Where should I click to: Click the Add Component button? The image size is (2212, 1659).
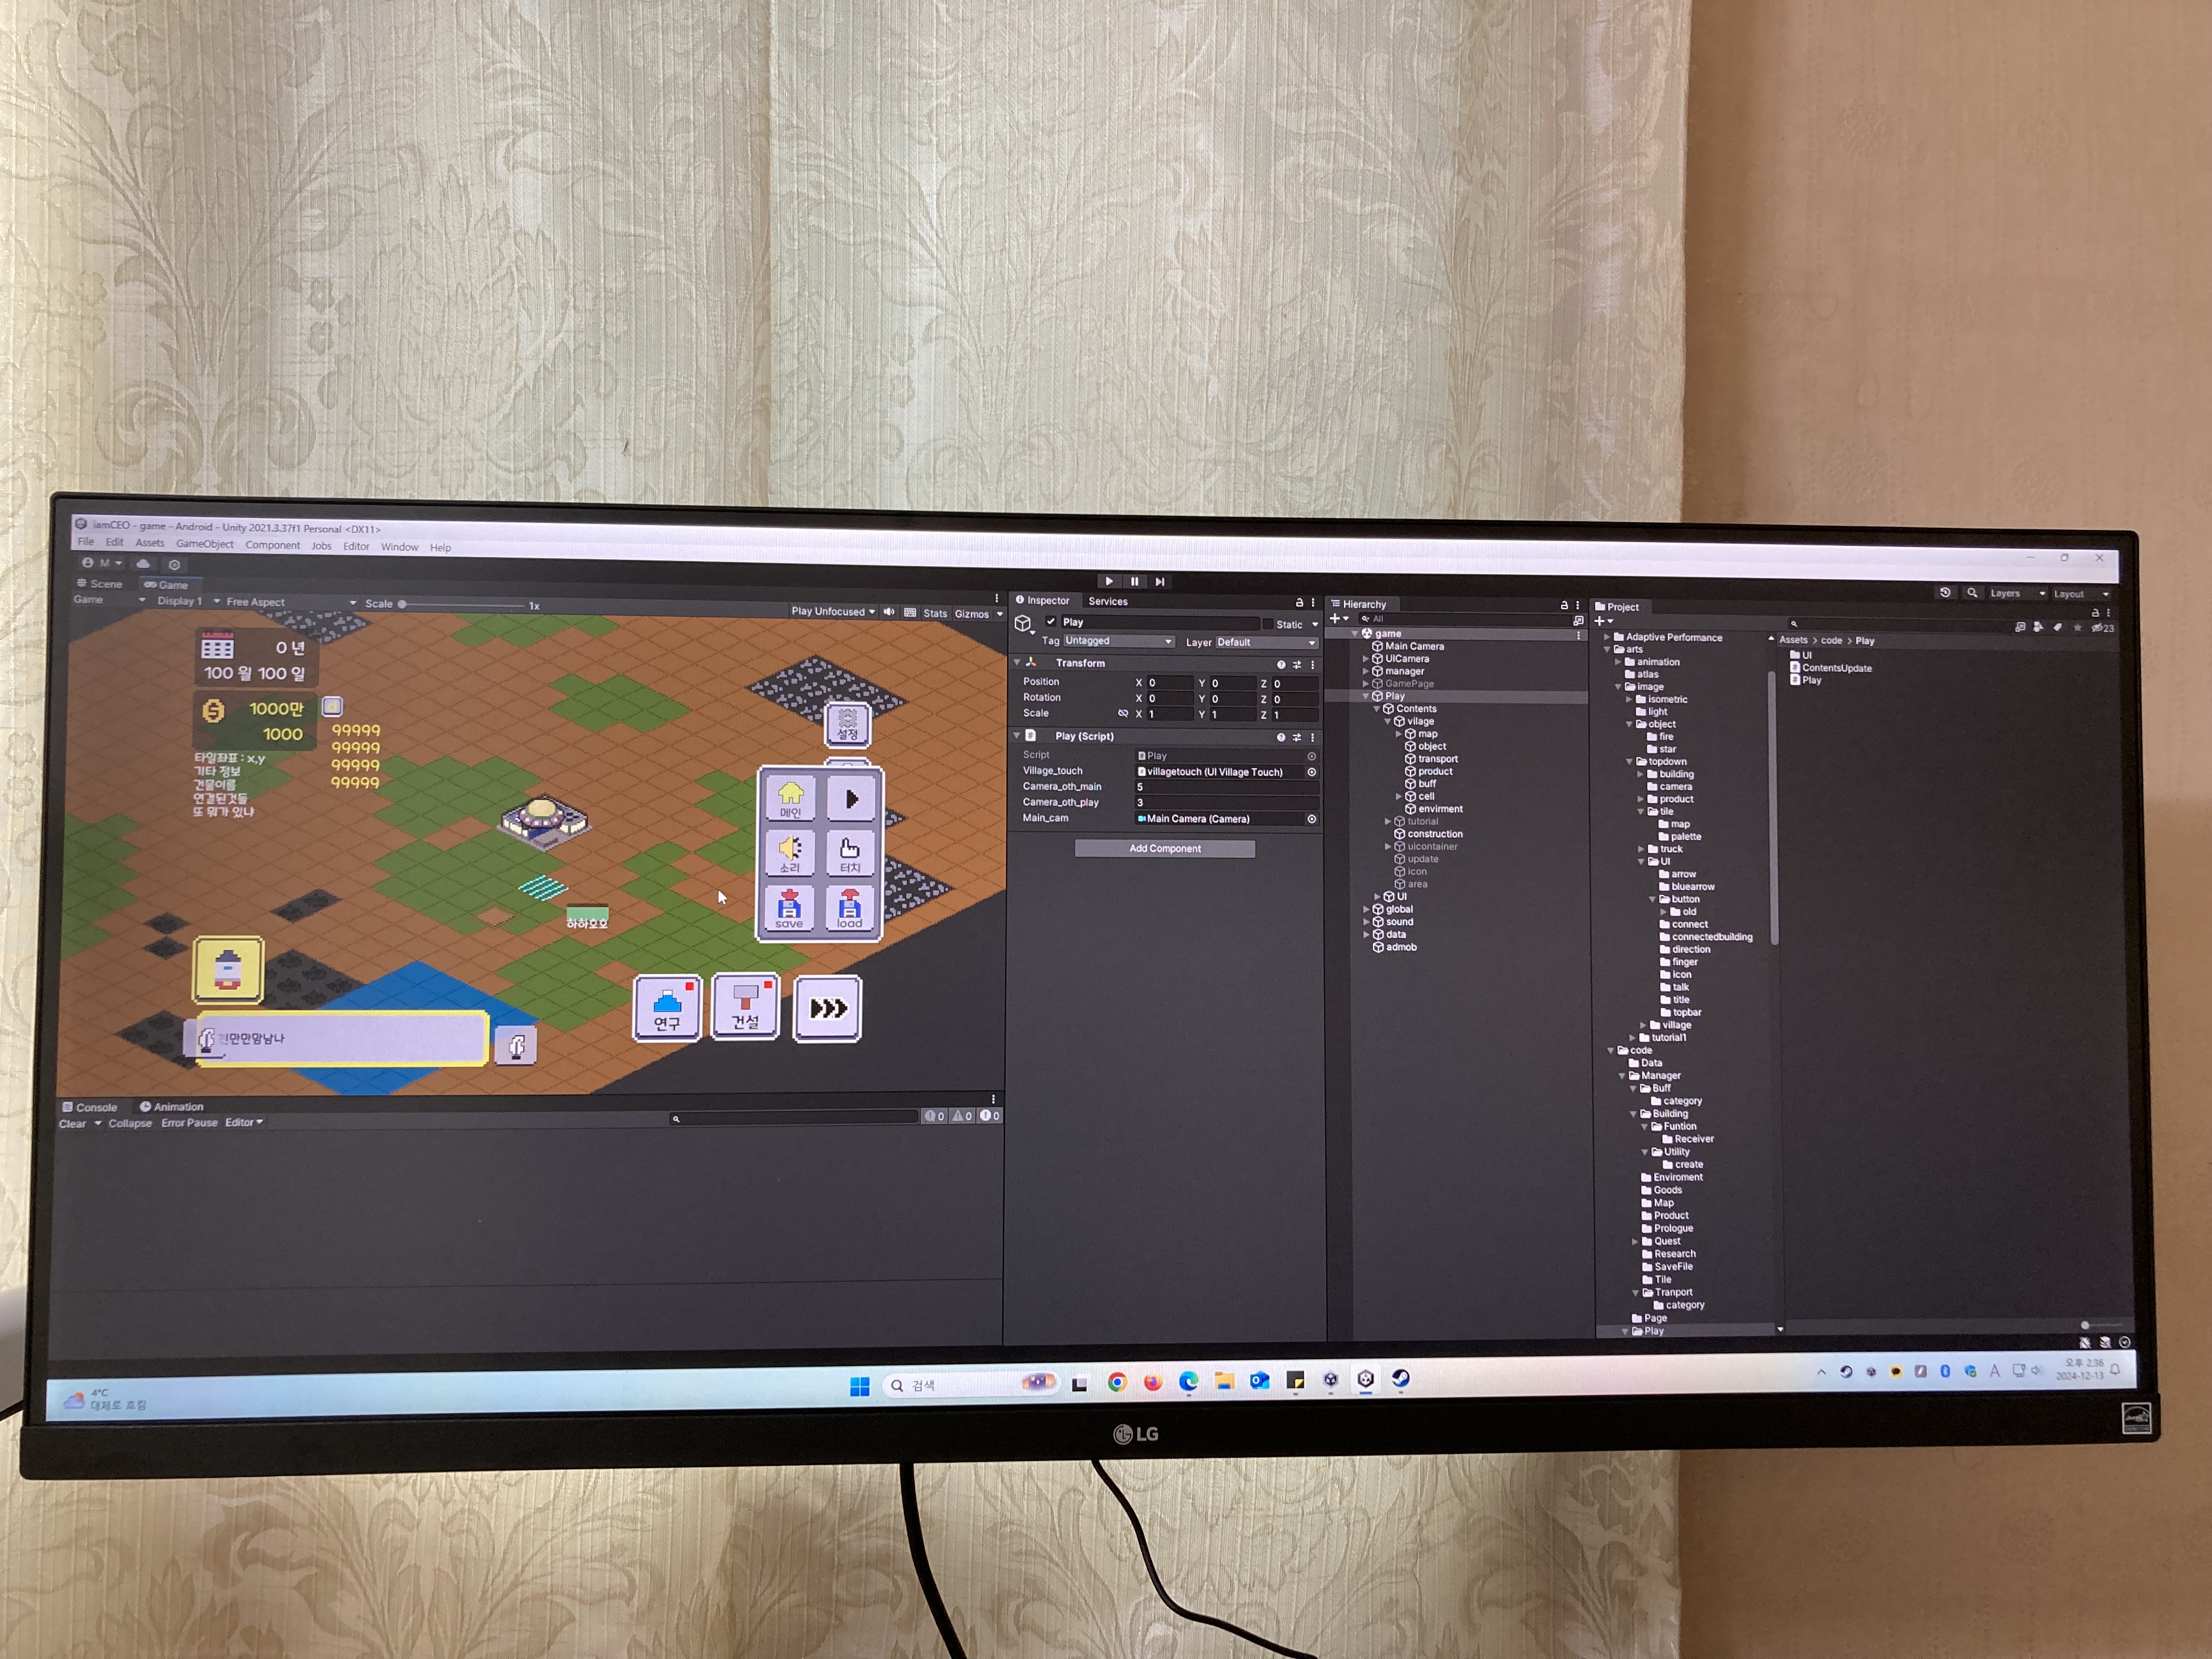1164,848
